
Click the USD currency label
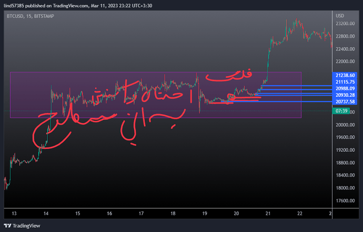[x=340, y=16]
